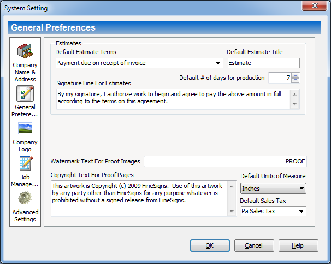Open Company Name & Address settings icon
331x264 pixels.
[25, 54]
